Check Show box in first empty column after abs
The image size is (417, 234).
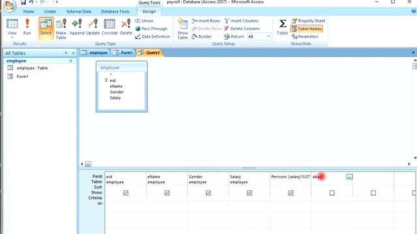pos(373,193)
